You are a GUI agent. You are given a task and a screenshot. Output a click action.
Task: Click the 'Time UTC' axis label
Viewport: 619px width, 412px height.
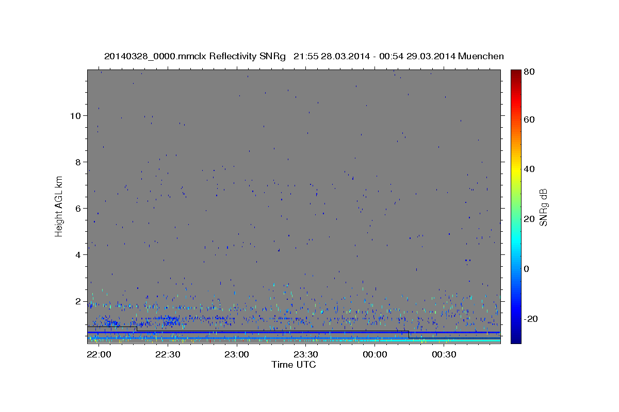tap(294, 365)
